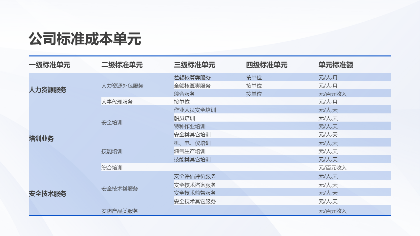420x236 pixels.
Task: Click the 技能培训 table cell
Action: pos(109,151)
